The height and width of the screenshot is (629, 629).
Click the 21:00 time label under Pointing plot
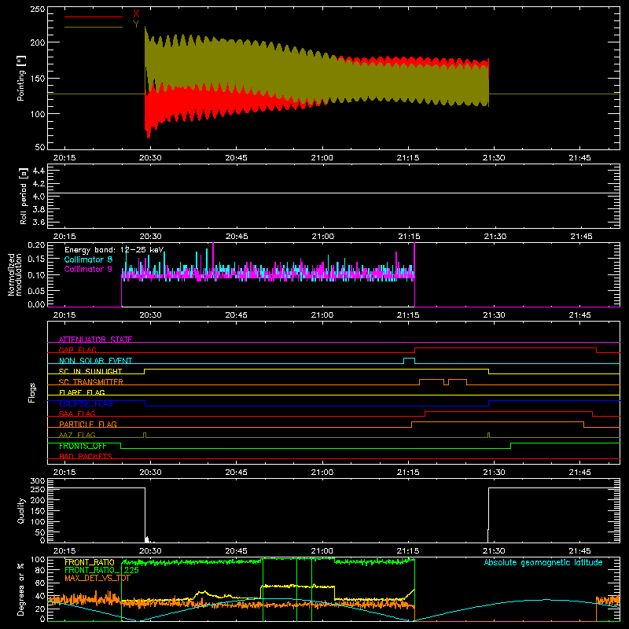point(322,158)
